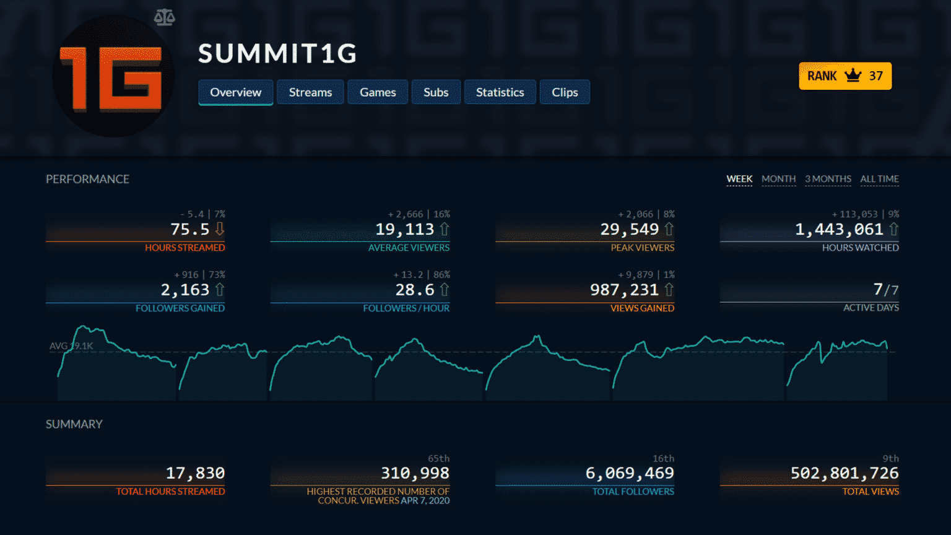The height and width of the screenshot is (535, 951).
Task: Click the up arrow next to Hours Watched
Action: point(894,228)
